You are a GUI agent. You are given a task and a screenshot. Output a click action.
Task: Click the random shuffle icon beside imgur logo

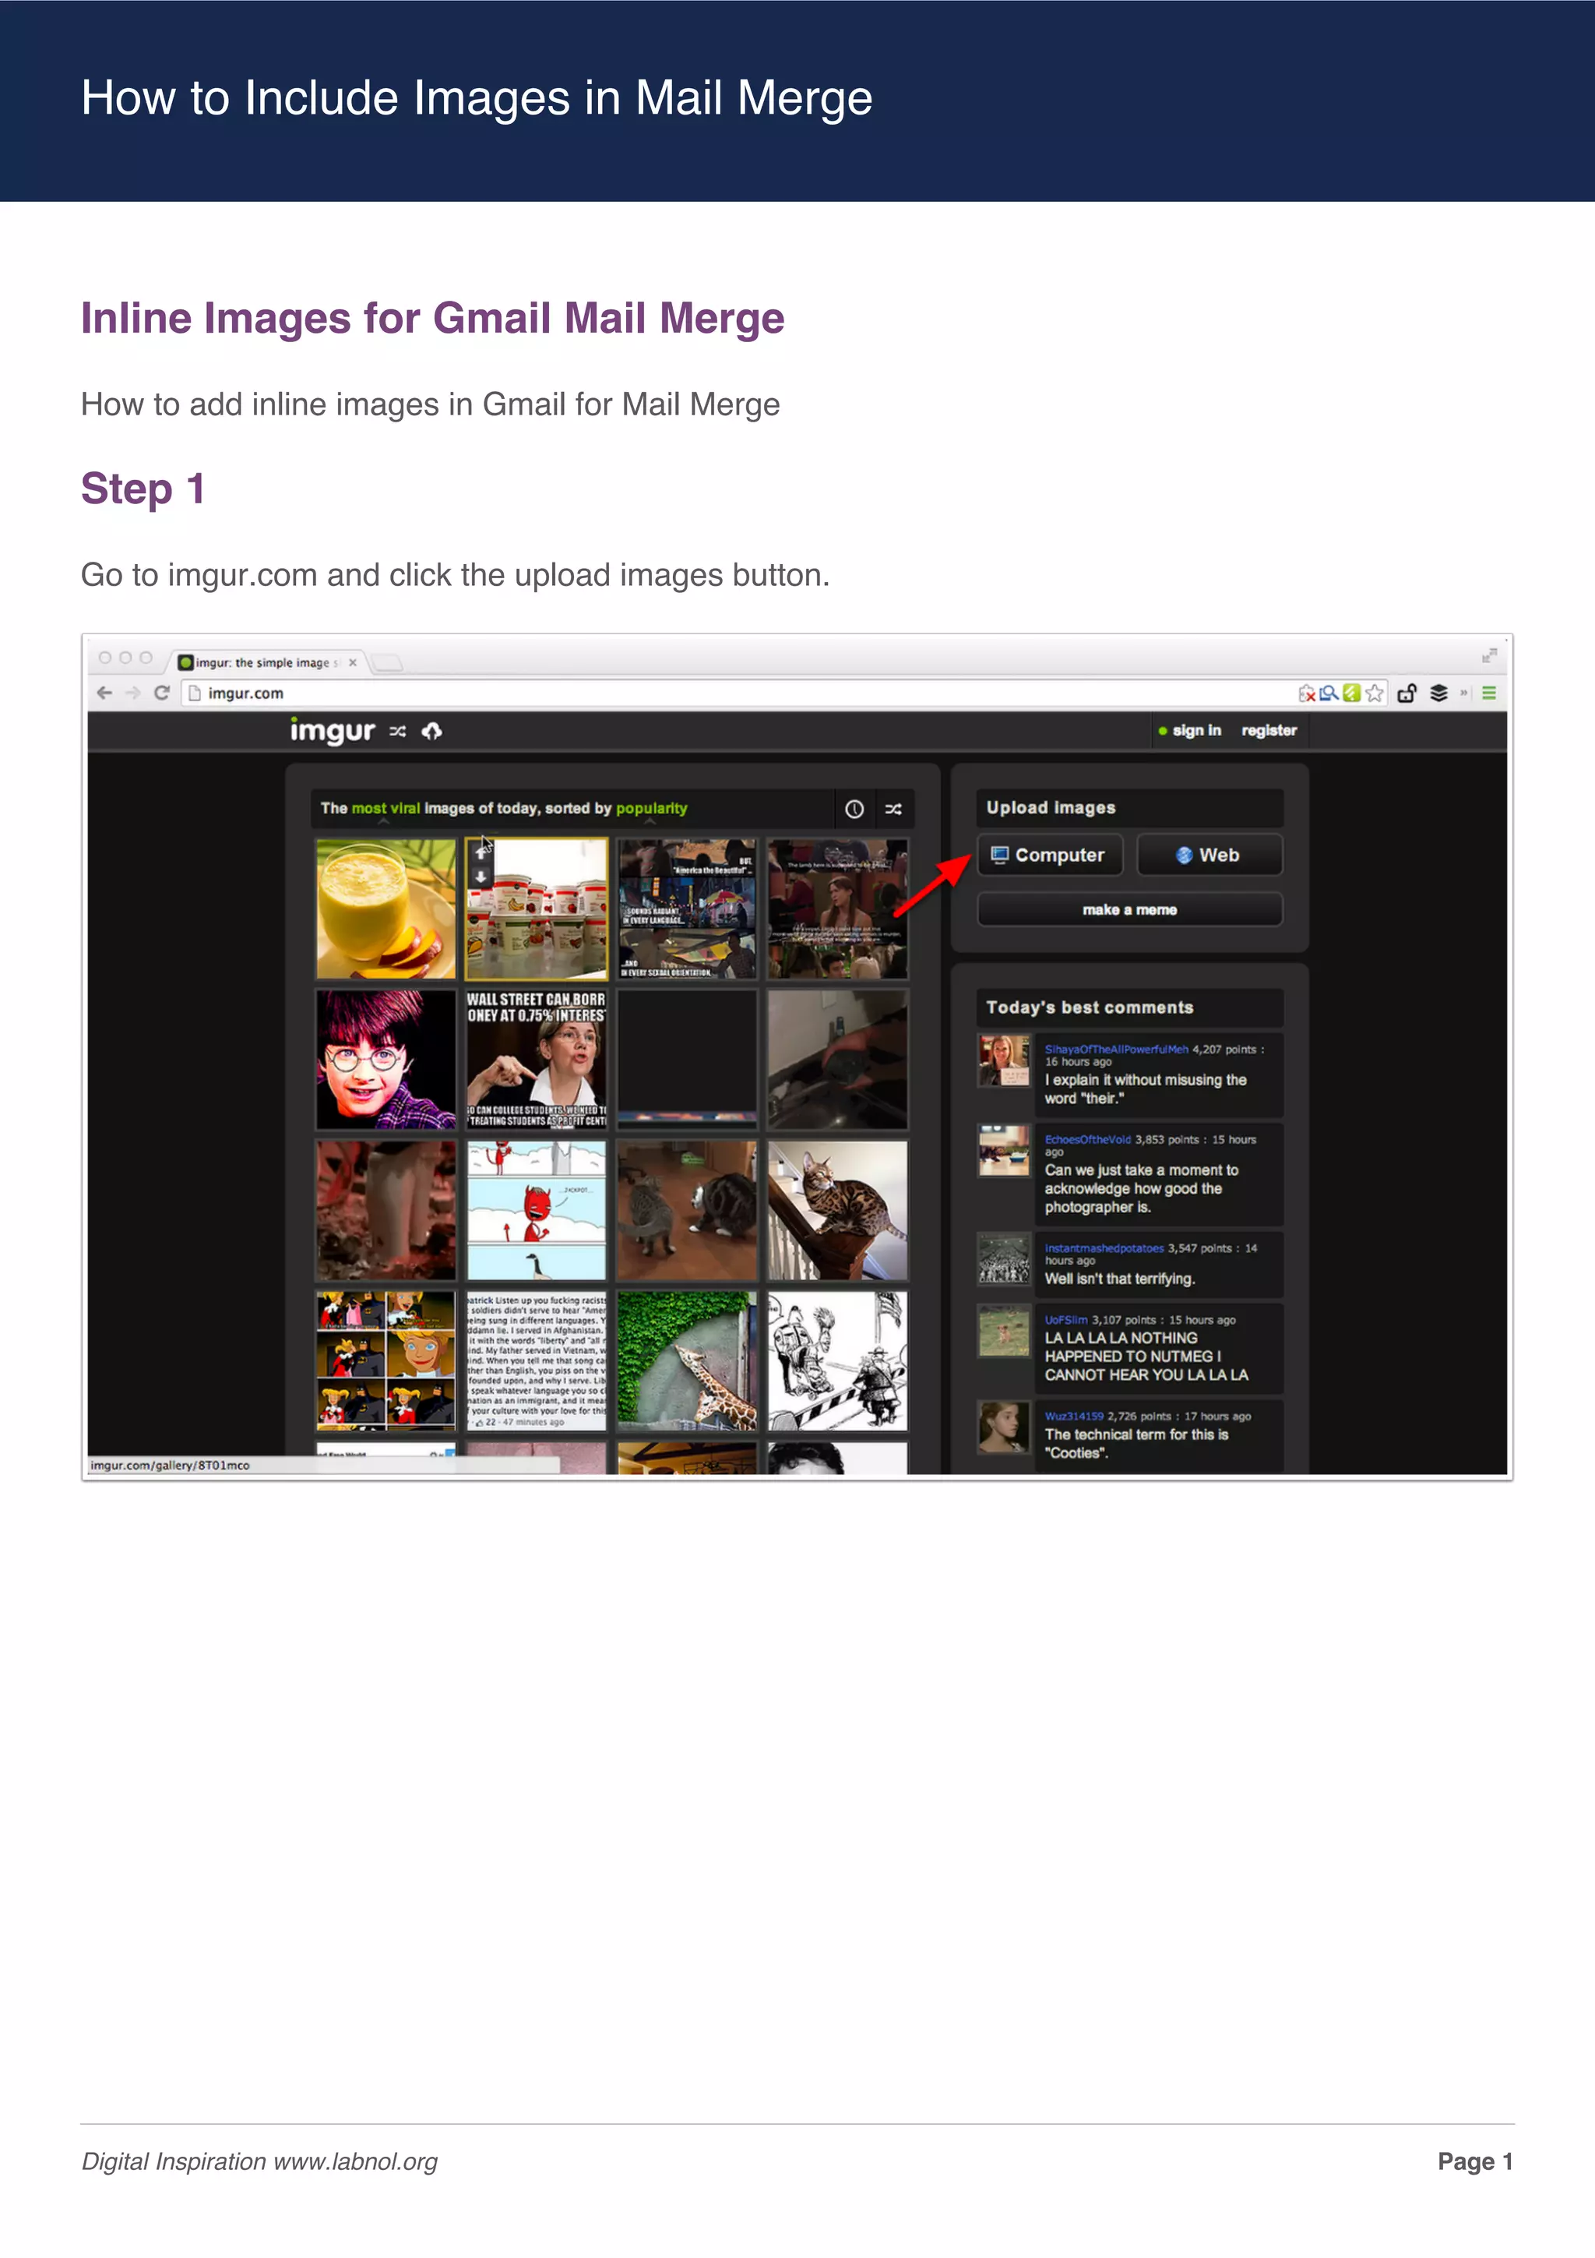397,731
